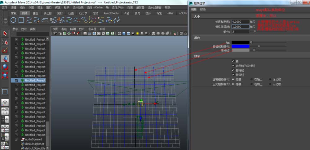Open the 文件 (File) menu
The width and height of the screenshot is (310, 150).
click(5, 7)
